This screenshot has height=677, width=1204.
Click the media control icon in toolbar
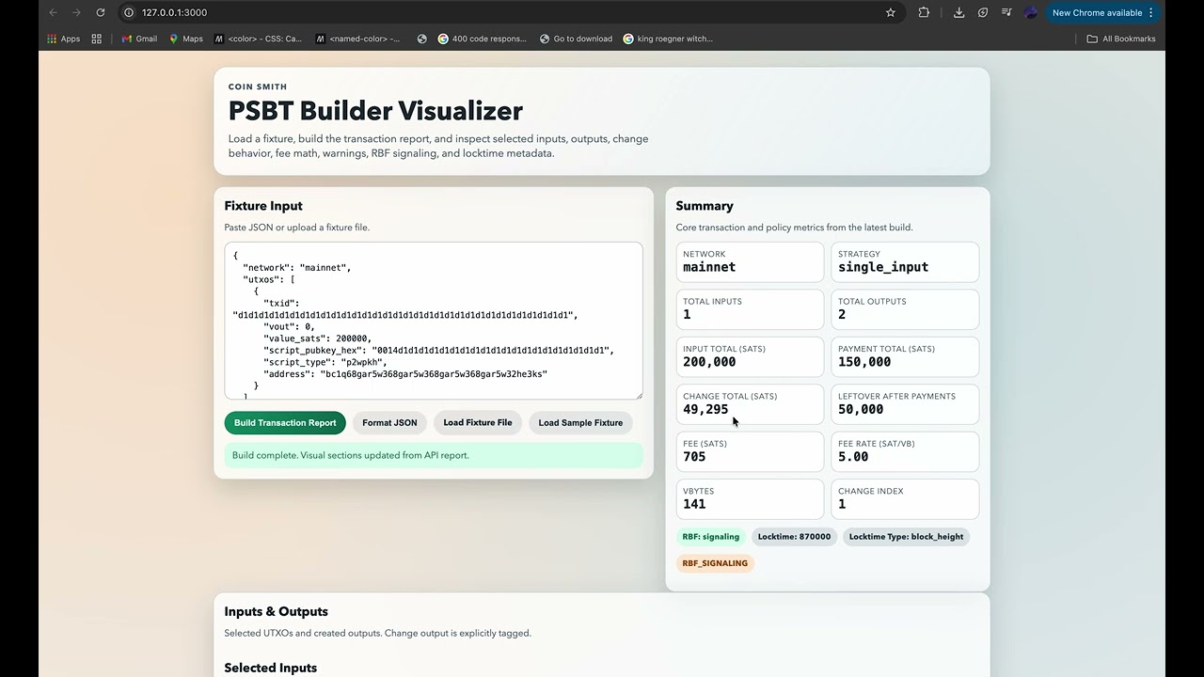[1006, 12]
